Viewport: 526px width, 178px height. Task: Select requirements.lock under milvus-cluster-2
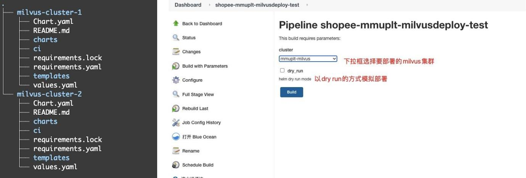pyautogui.click(x=68, y=140)
